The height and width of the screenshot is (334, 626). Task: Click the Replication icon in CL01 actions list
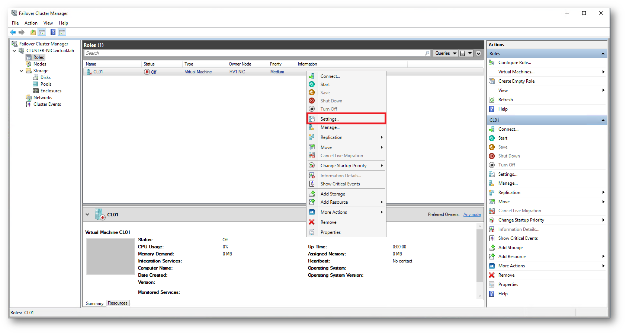click(492, 193)
